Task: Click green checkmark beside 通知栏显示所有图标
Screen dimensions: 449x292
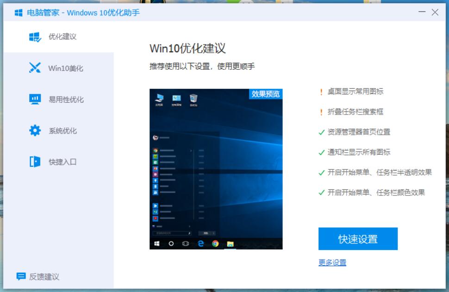Action: point(322,152)
